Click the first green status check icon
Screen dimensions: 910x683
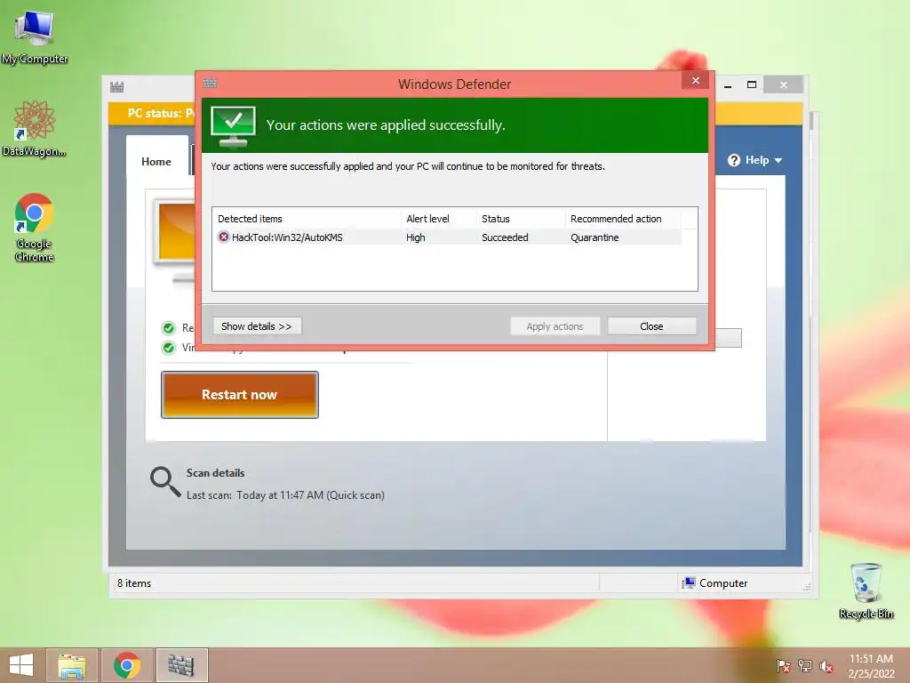tap(168, 328)
